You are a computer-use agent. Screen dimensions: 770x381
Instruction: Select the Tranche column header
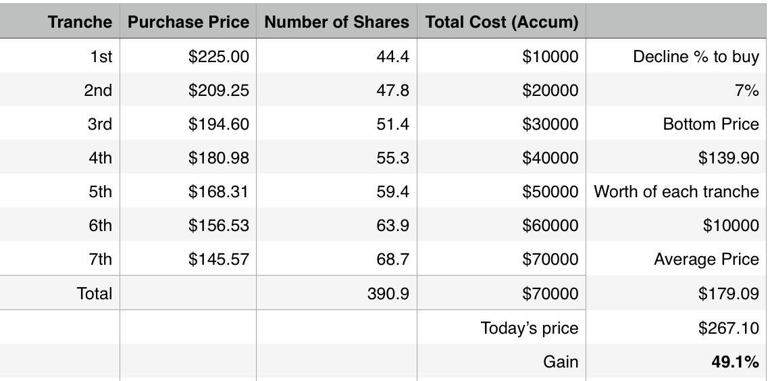pyautogui.click(x=80, y=22)
